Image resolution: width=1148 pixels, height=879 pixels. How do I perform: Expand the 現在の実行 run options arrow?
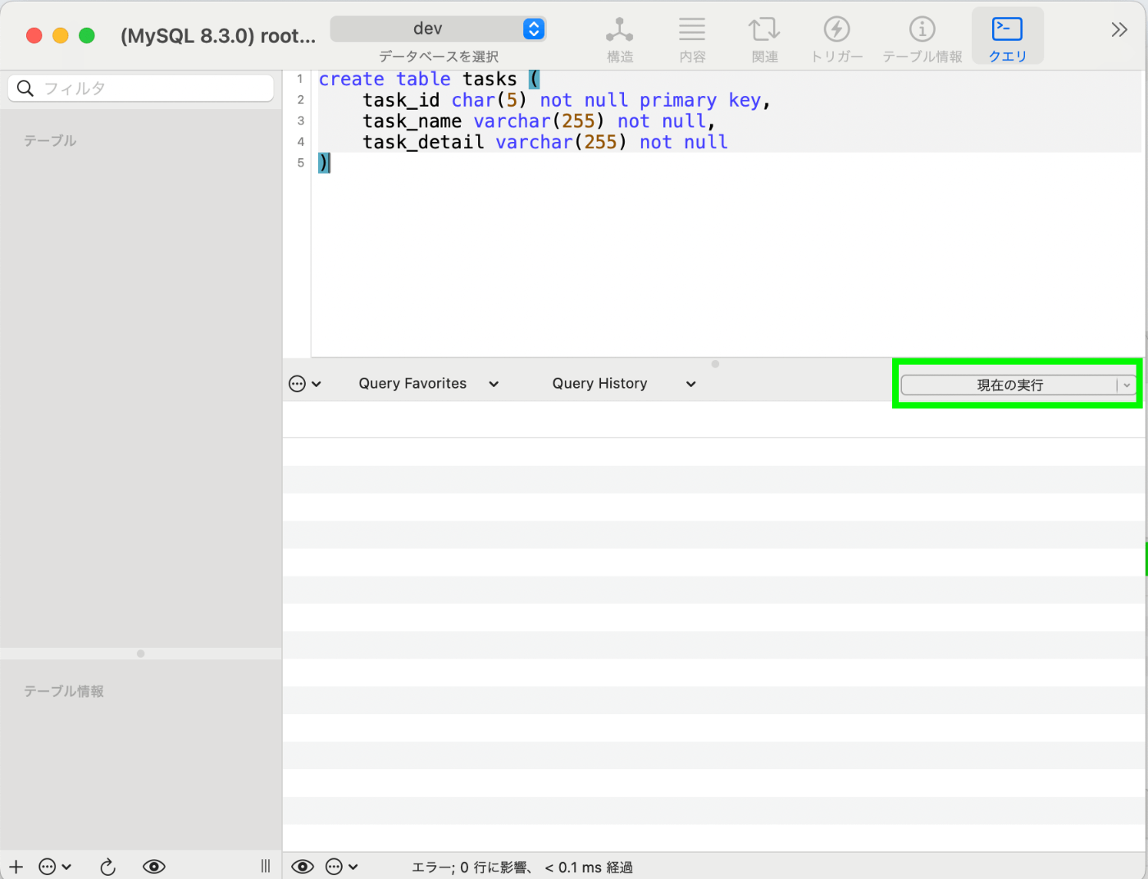pyautogui.click(x=1127, y=385)
